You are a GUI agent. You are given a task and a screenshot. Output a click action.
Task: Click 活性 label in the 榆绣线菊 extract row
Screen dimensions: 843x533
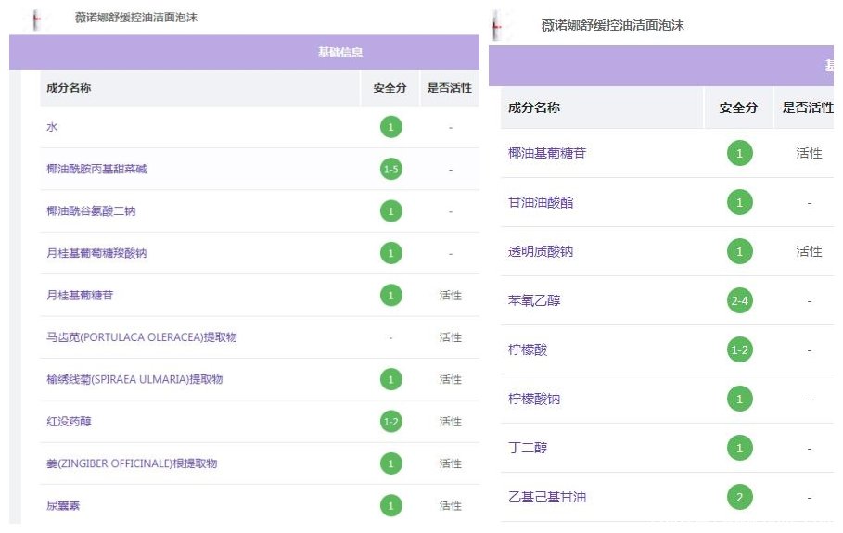point(451,379)
